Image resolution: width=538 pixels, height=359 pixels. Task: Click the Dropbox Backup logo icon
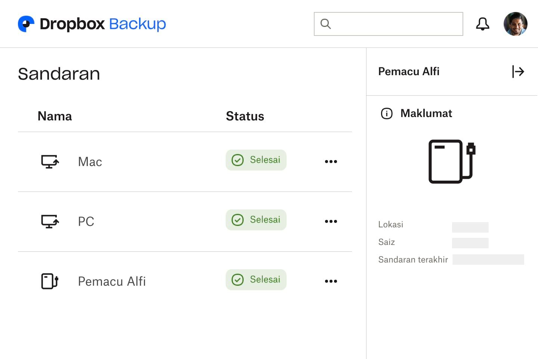[x=26, y=24]
